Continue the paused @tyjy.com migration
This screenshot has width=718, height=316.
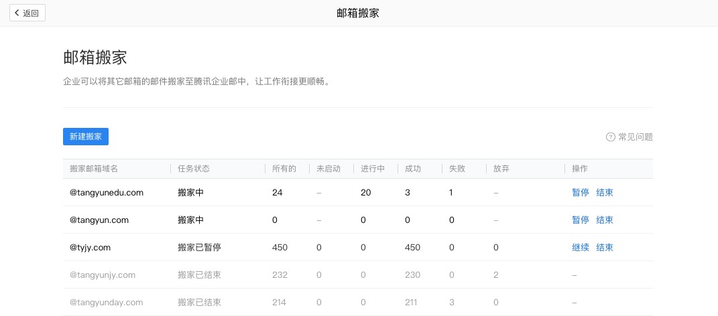[x=581, y=247]
